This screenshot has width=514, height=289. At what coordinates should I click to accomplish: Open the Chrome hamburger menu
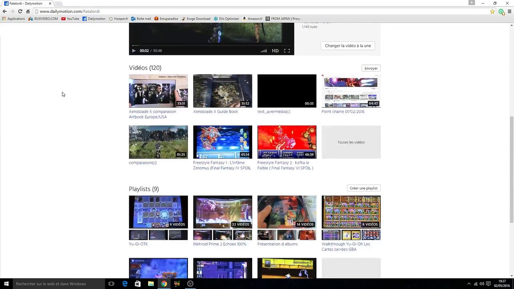click(510, 12)
